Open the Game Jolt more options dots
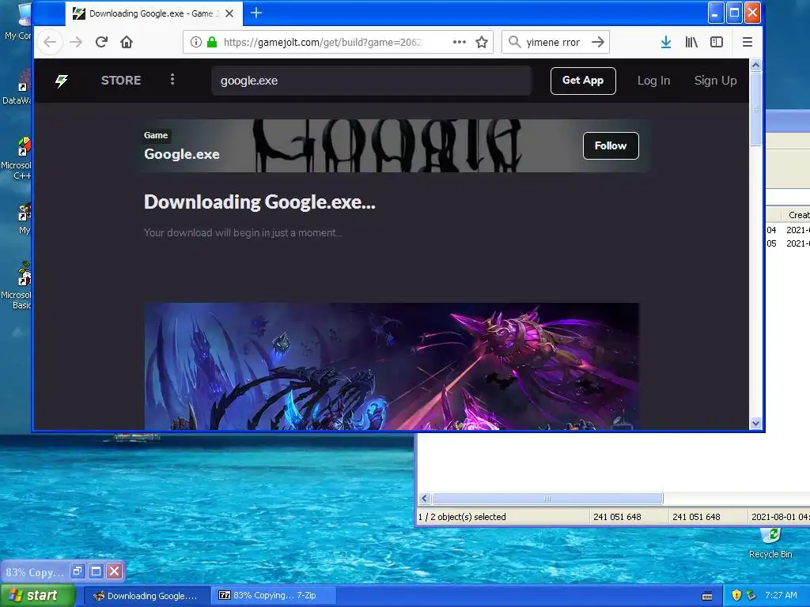 coord(172,80)
